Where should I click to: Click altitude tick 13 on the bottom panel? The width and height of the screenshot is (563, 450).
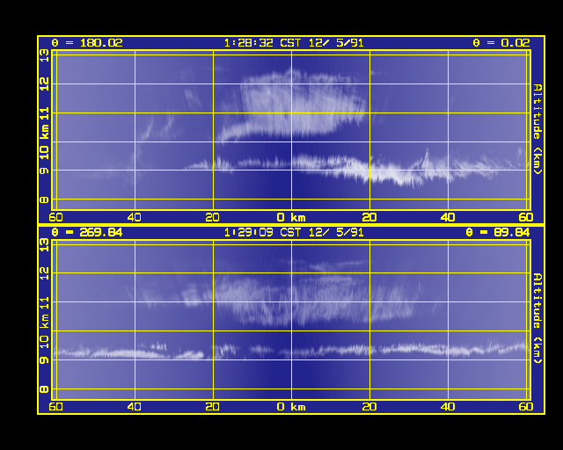[44, 245]
